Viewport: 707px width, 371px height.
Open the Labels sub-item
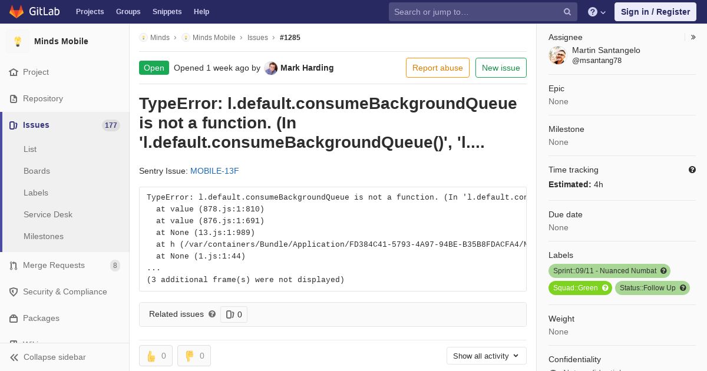click(x=36, y=193)
